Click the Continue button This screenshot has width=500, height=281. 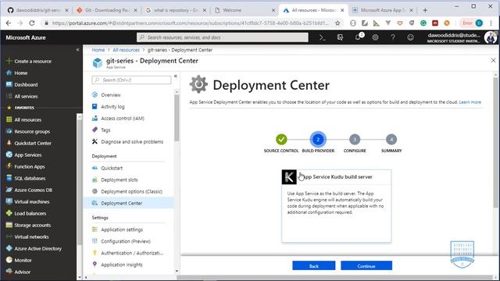tap(366, 265)
